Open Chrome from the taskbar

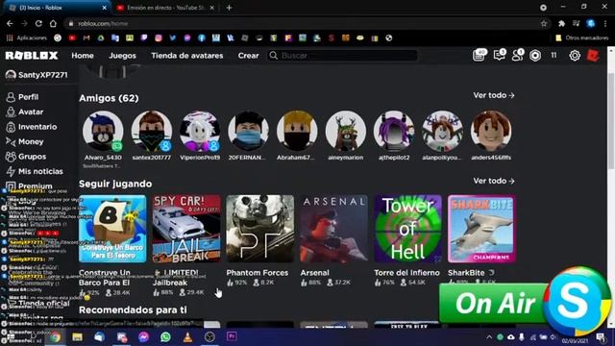point(56,337)
